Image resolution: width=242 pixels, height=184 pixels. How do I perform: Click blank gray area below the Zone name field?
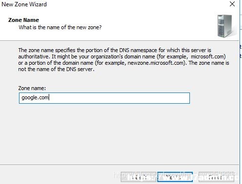(113, 133)
